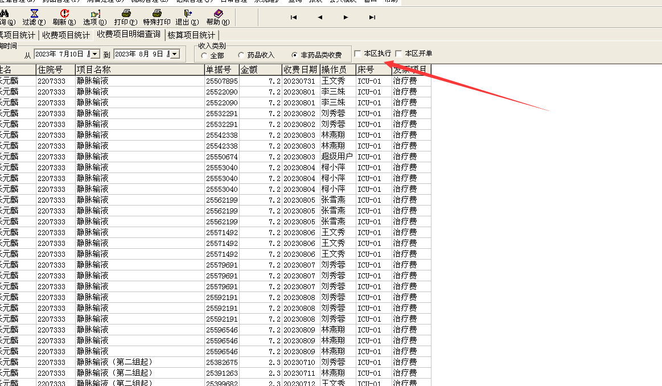This screenshot has height=386, width=662.
Task: Select the cell with 单据号 25382675
Action: (221, 362)
